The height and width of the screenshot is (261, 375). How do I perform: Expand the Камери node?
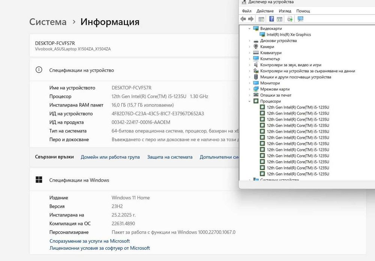pyautogui.click(x=249, y=47)
